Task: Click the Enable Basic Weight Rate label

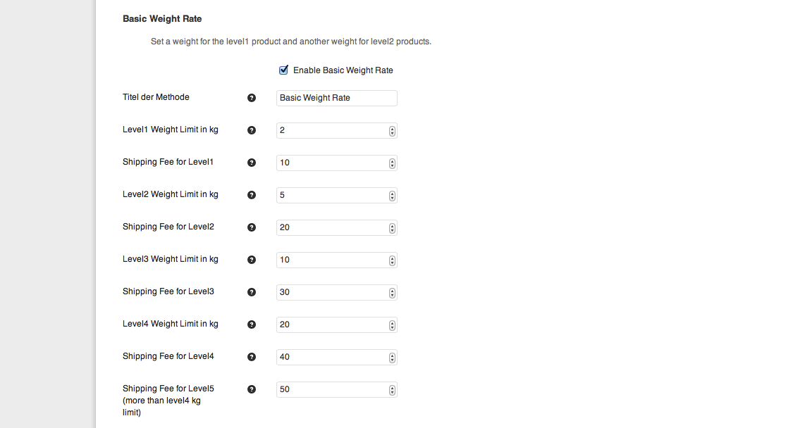Action: coord(343,70)
